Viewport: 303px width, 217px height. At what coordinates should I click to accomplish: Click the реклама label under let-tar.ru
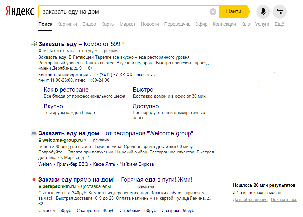pos(112,51)
